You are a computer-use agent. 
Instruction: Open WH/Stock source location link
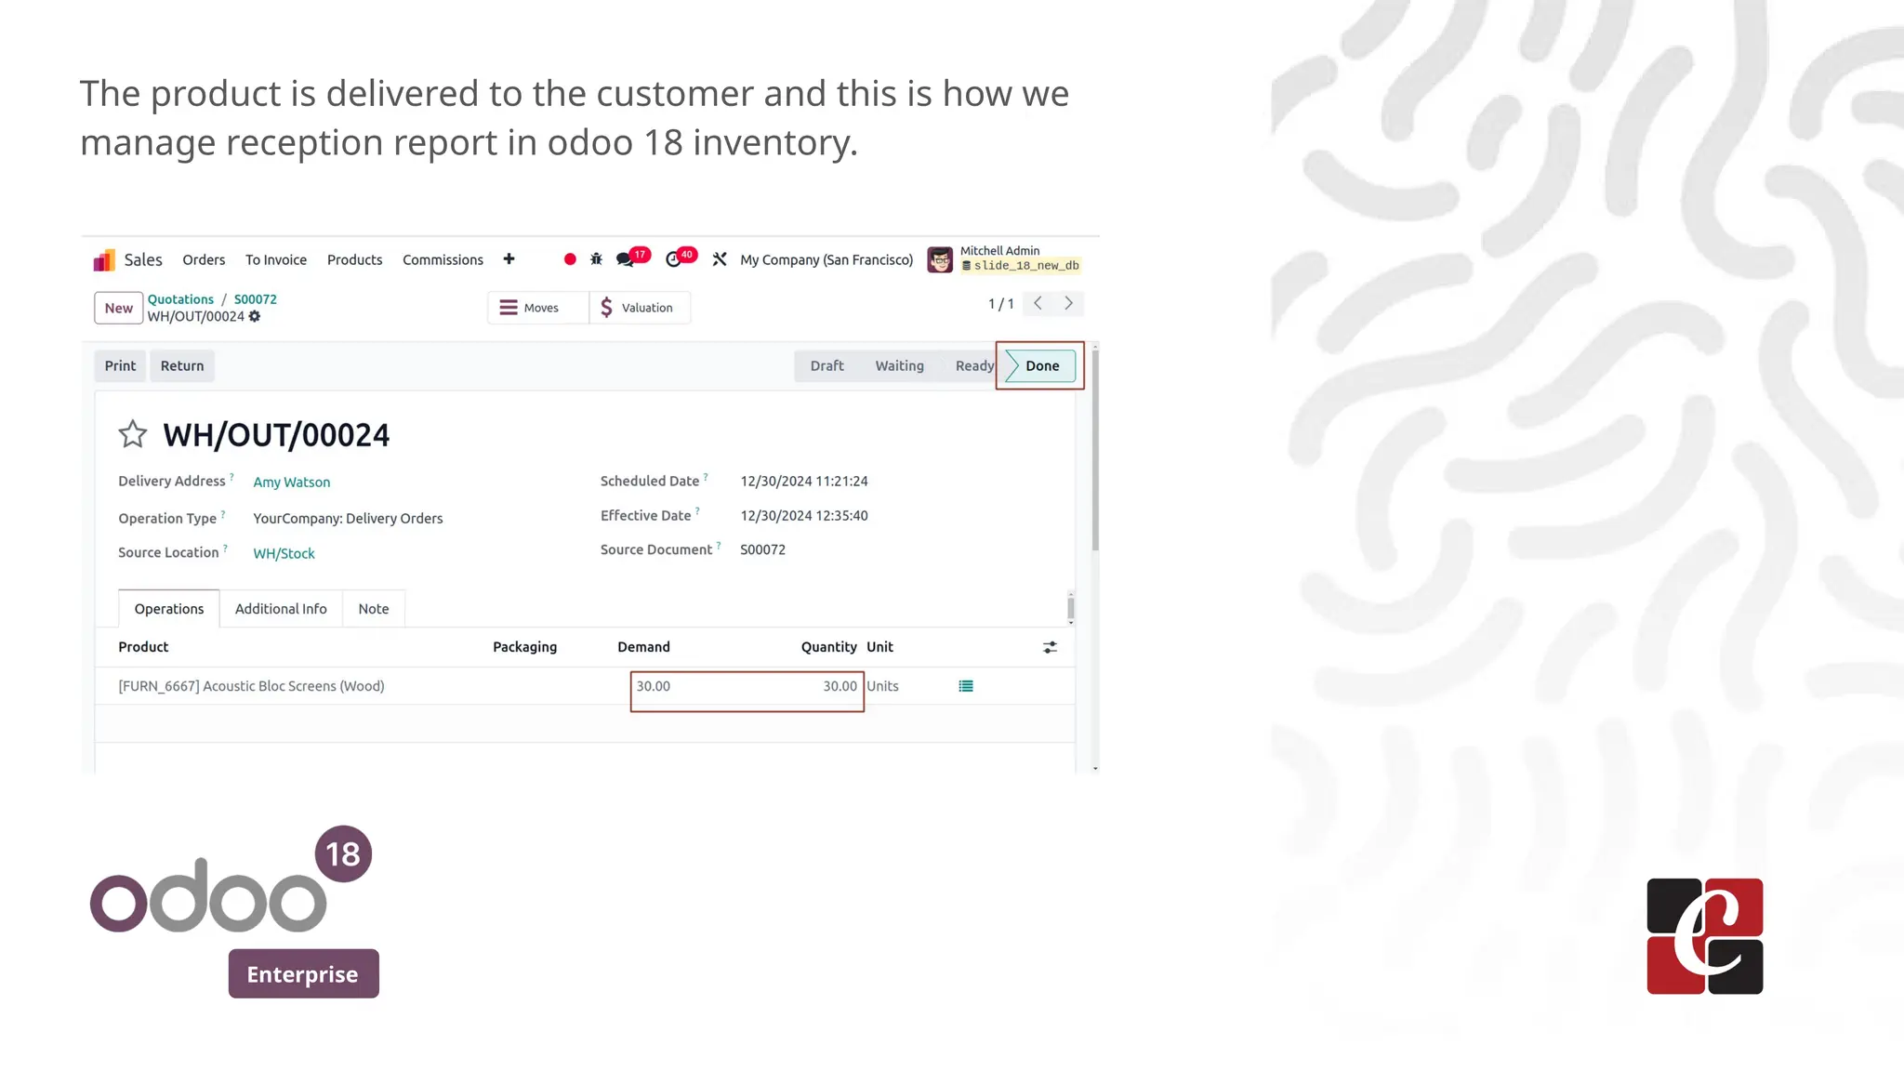pyautogui.click(x=284, y=554)
